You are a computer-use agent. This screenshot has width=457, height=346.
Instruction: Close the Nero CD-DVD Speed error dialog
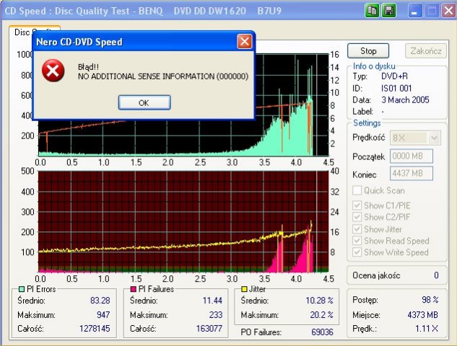point(245,42)
